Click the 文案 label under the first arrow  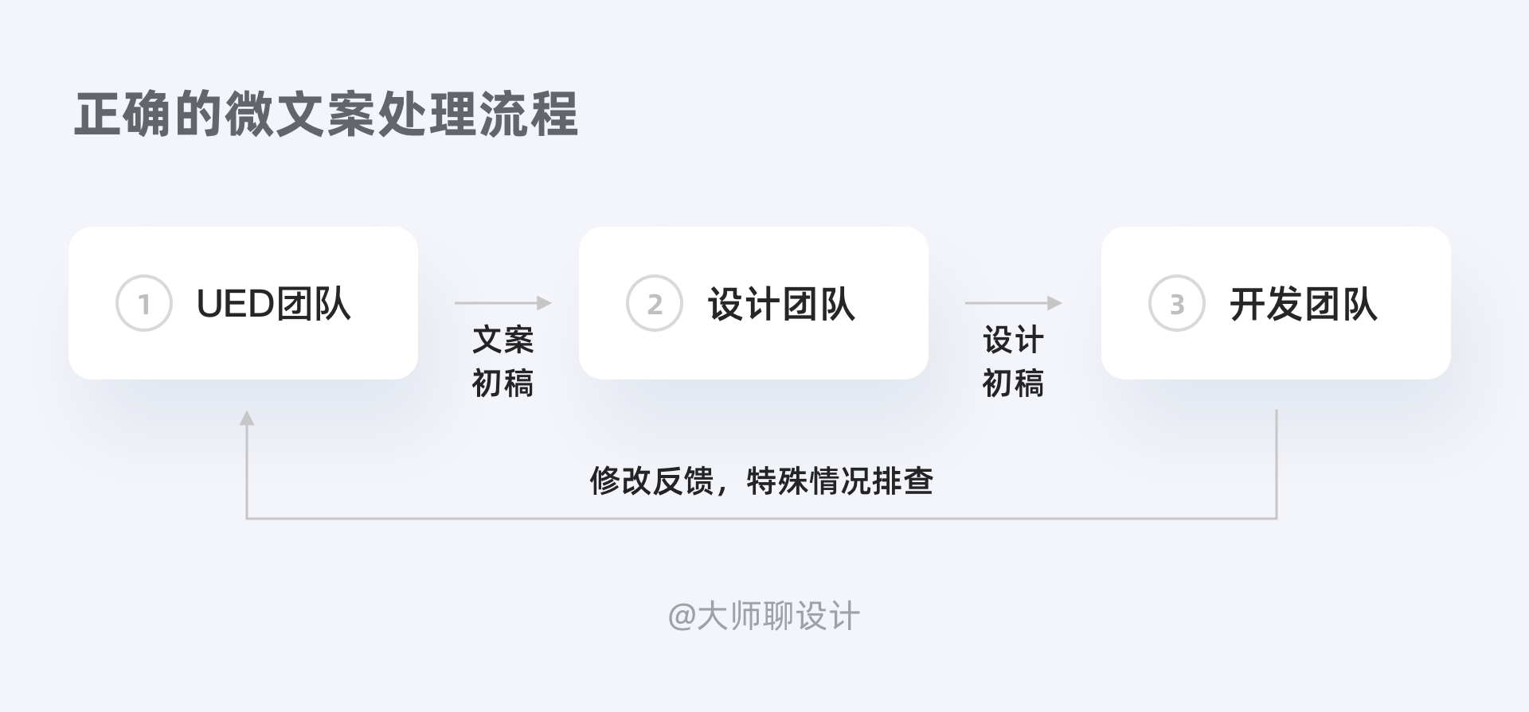[x=502, y=340]
